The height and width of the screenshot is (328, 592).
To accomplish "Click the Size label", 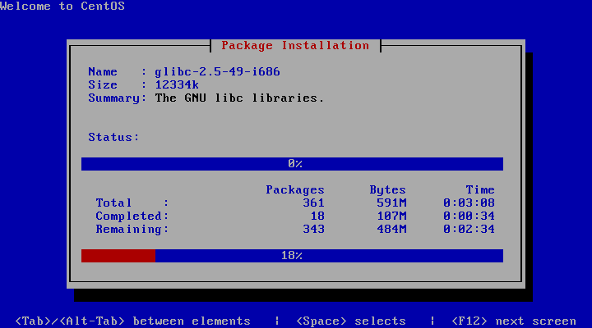I will tap(103, 84).
